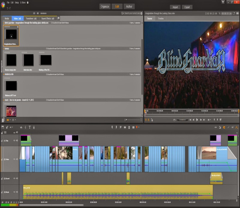Open the search options dropdown arrow
Viewport: 240px width, 208px height.
click(123, 13)
